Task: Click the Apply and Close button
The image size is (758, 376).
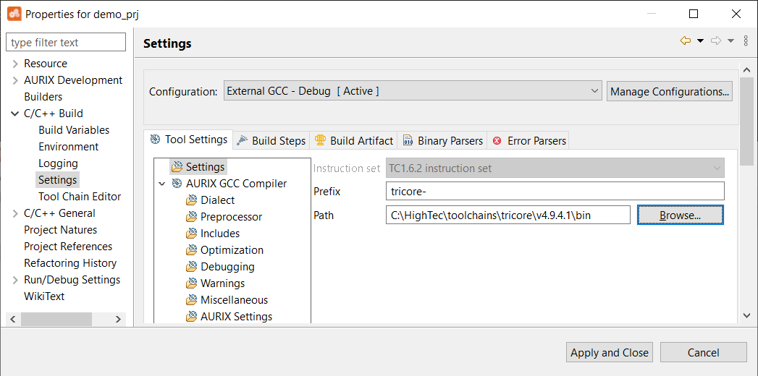Action: [610, 352]
